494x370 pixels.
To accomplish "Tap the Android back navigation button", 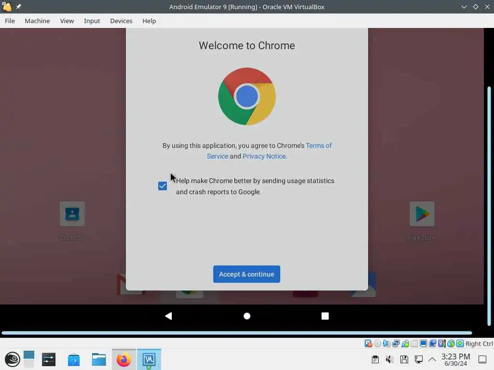I will click(x=168, y=316).
